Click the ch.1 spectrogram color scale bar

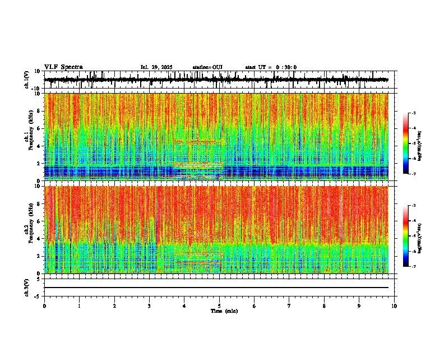(x=405, y=143)
